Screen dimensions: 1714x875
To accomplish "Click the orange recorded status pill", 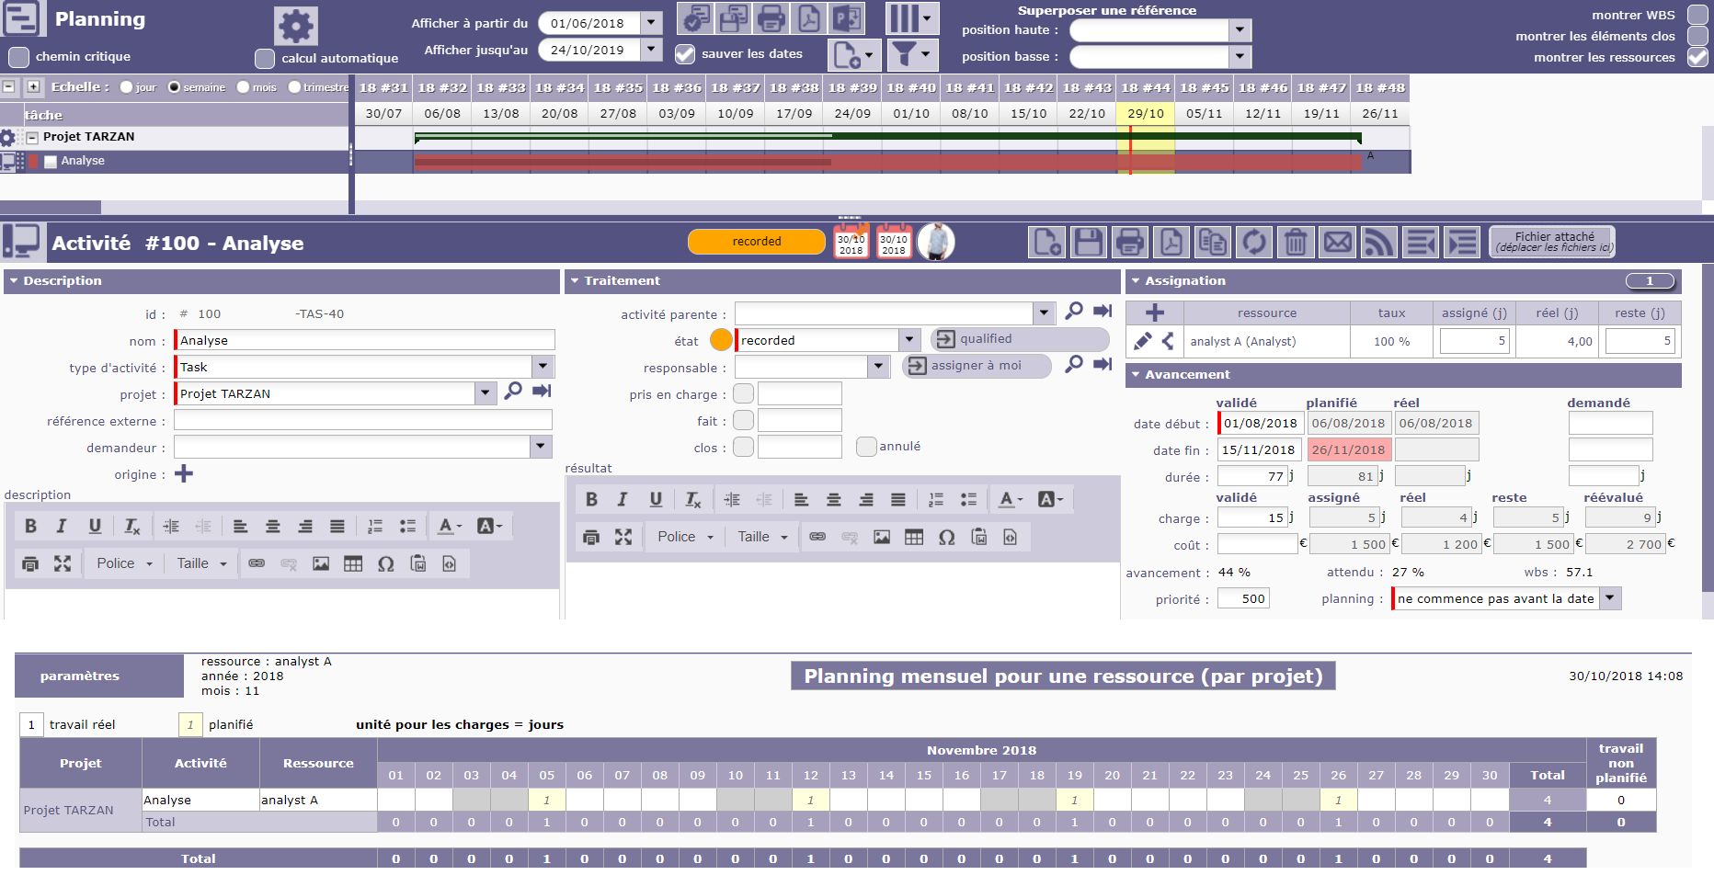I will (757, 242).
